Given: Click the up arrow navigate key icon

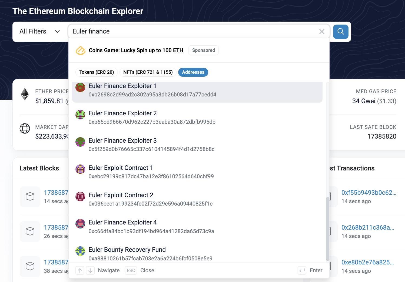Looking at the screenshot, I should pyautogui.click(x=80, y=270).
